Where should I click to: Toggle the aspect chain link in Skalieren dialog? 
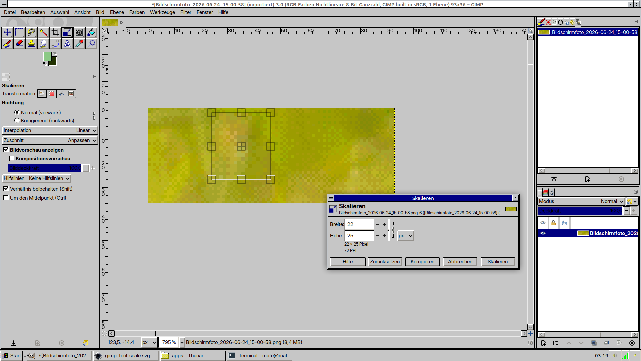(x=393, y=230)
